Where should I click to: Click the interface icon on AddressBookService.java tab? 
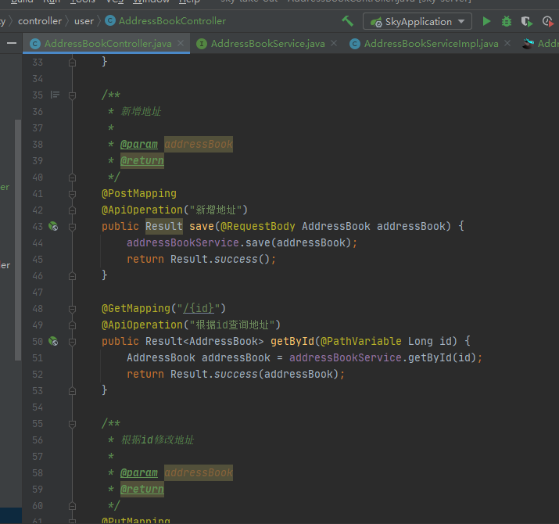pyautogui.click(x=202, y=44)
